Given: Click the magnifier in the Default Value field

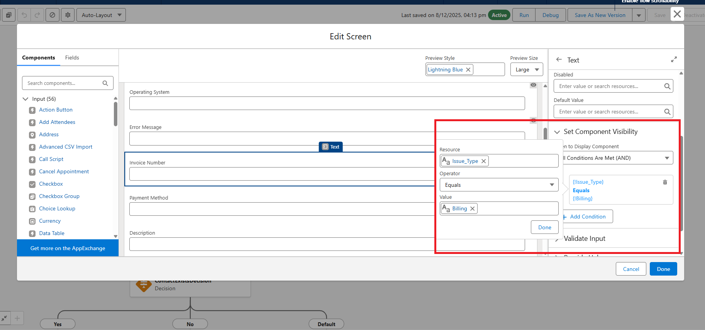Looking at the screenshot, I should [x=667, y=112].
